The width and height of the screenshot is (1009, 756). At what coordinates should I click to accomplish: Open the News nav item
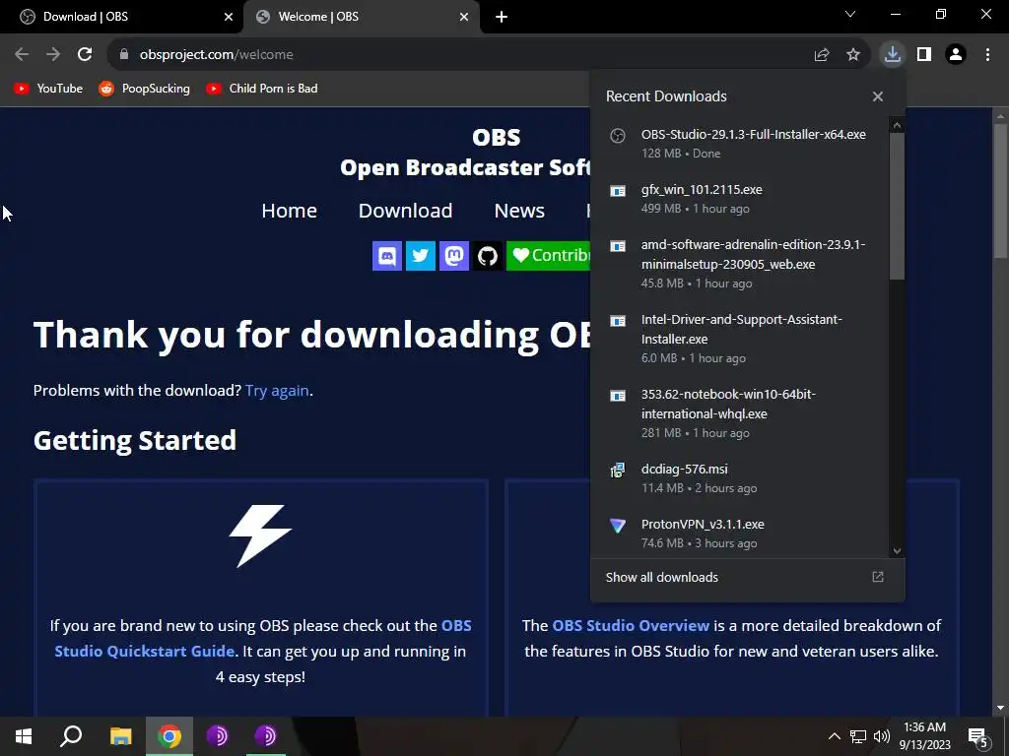pos(519,211)
